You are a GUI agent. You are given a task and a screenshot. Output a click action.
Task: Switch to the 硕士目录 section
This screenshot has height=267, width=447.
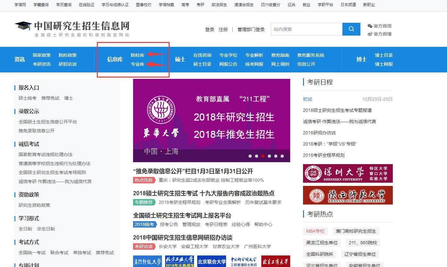[x=202, y=64]
